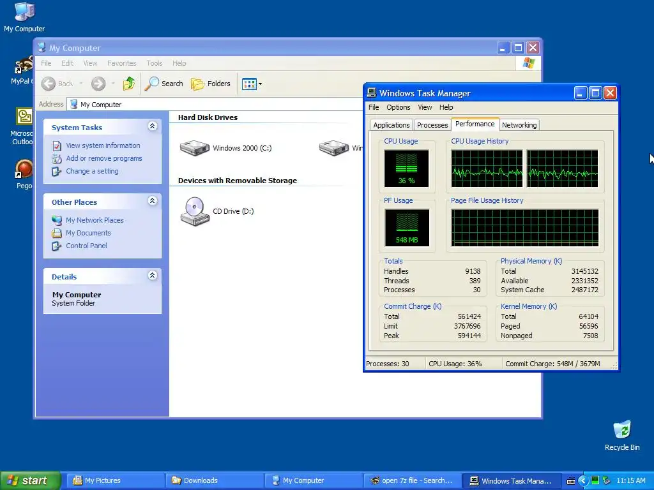Open the Help menu in My Computer
Viewport: 654px width, 490px height.
(x=179, y=63)
